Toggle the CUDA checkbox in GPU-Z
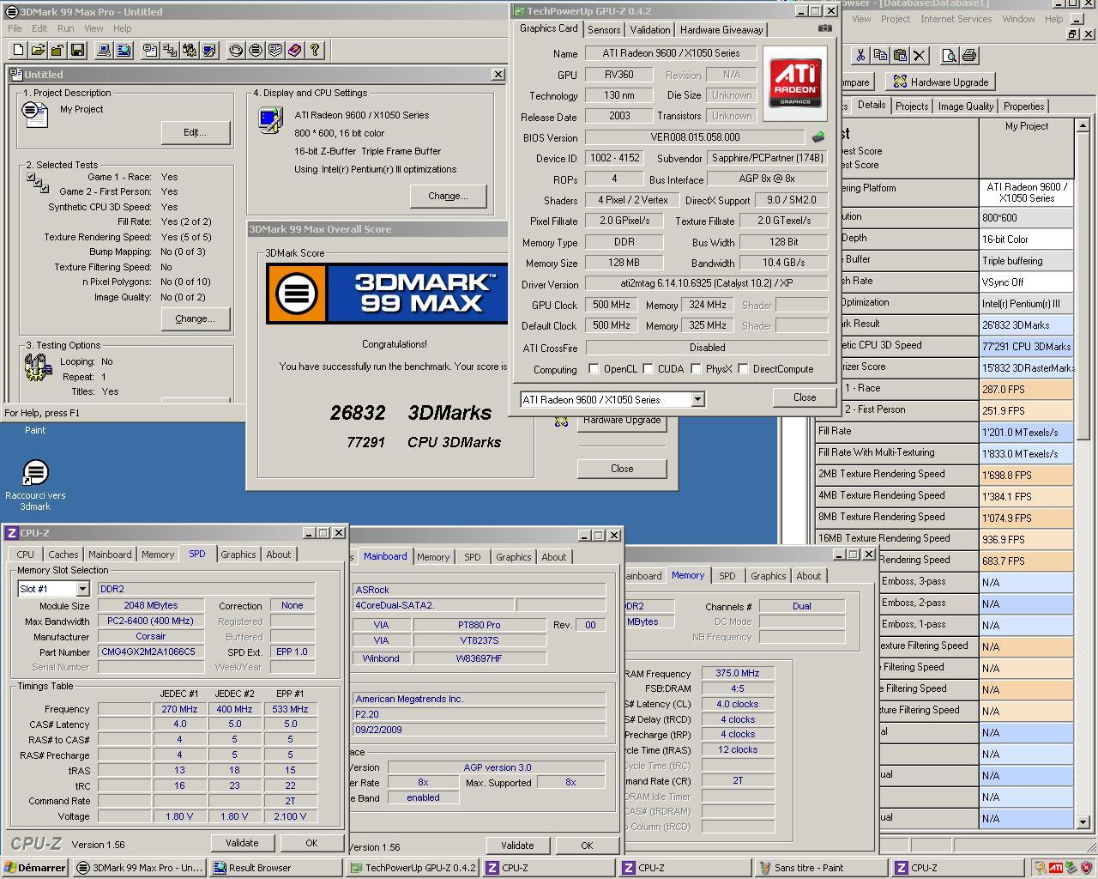Image resolution: width=1098 pixels, height=879 pixels. click(648, 369)
